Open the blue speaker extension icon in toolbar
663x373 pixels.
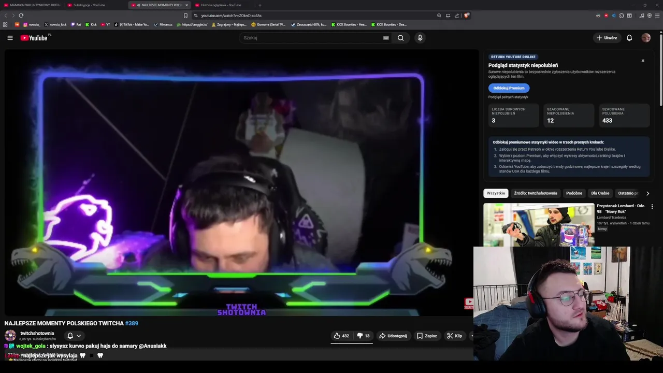[614, 16]
